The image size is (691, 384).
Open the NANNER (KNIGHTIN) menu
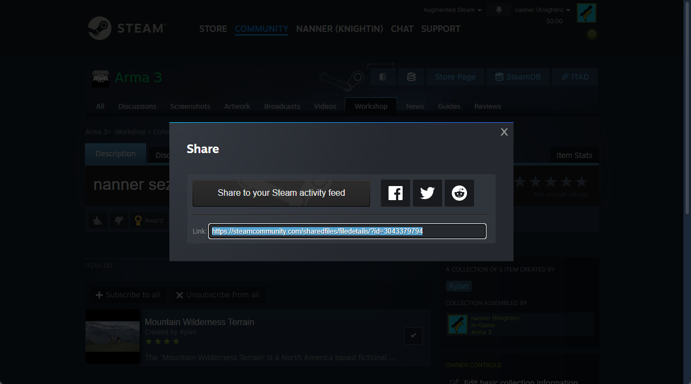tap(340, 29)
